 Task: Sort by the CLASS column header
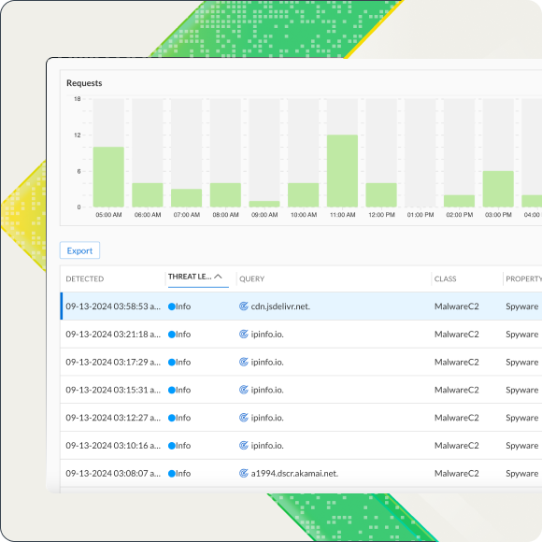445,278
